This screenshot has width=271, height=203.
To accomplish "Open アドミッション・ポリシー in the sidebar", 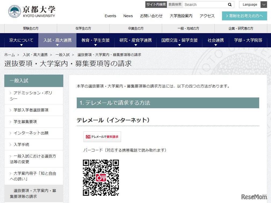I will pos(34,96).
